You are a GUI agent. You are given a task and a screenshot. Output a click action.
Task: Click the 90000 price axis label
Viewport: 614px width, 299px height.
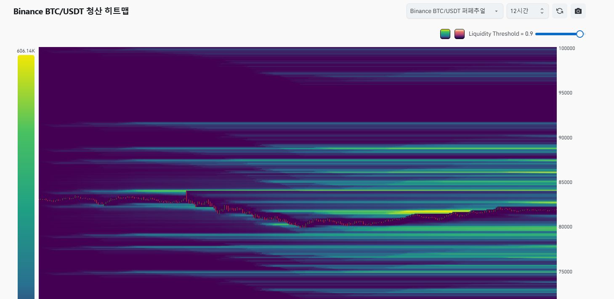click(566, 138)
